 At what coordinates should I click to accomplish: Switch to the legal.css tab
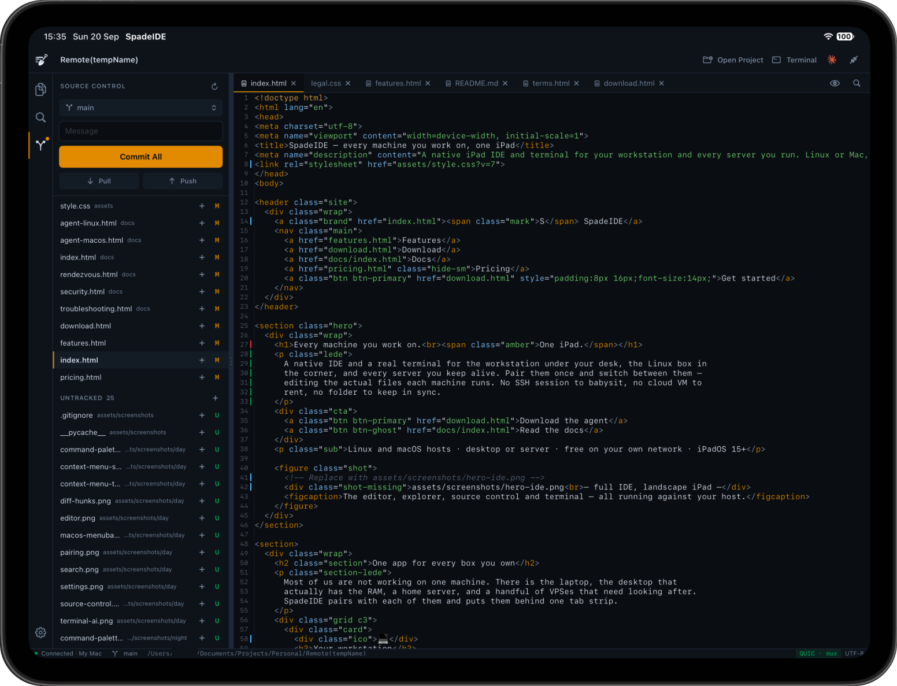pyautogui.click(x=326, y=83)
